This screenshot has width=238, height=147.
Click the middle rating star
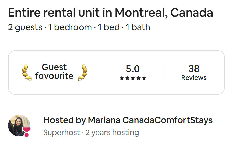[133, 78]
